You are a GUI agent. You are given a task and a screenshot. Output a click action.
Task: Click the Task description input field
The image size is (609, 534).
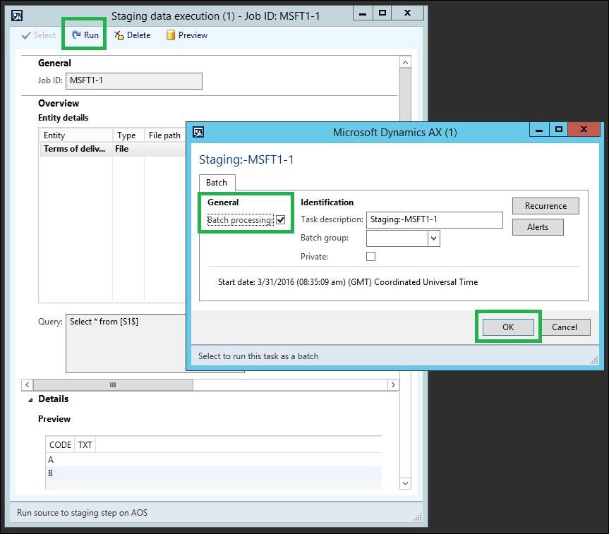point(434,219)
